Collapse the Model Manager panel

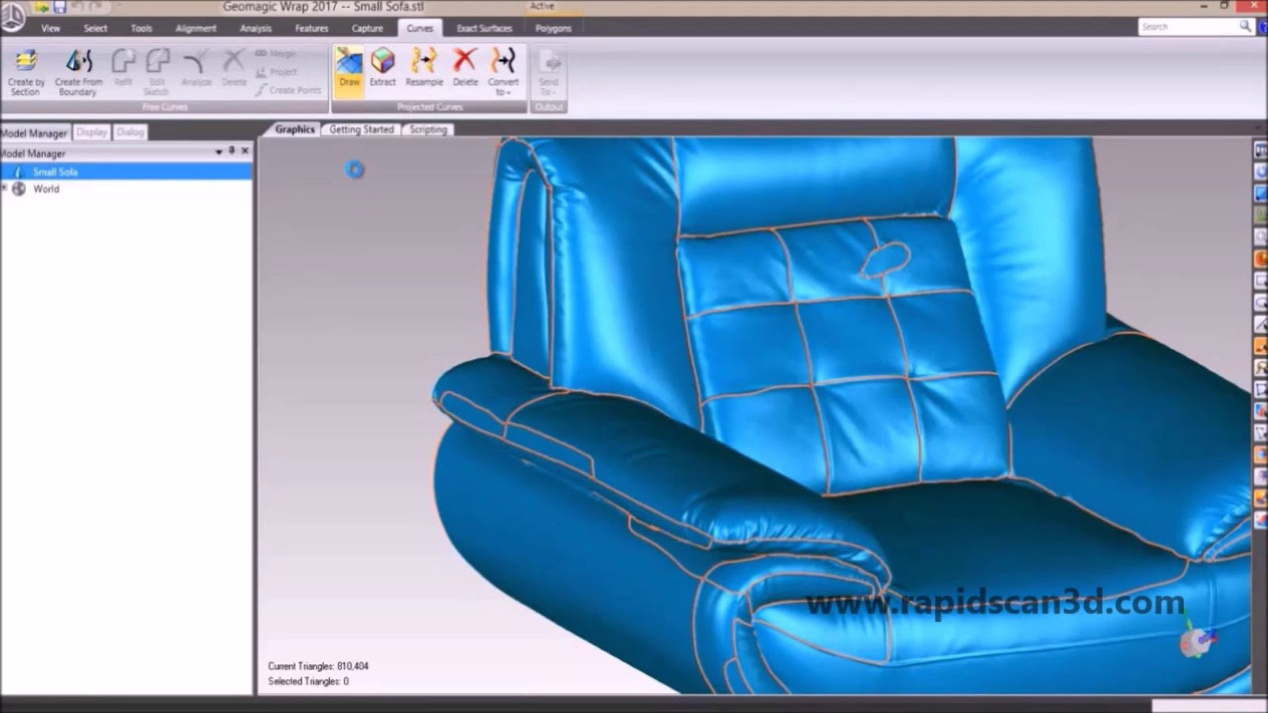(x=219, y=151)
